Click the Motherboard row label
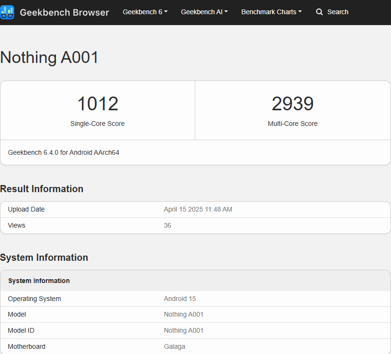The height and width of the screenshot is (354, 391). (x=27, y=346)
